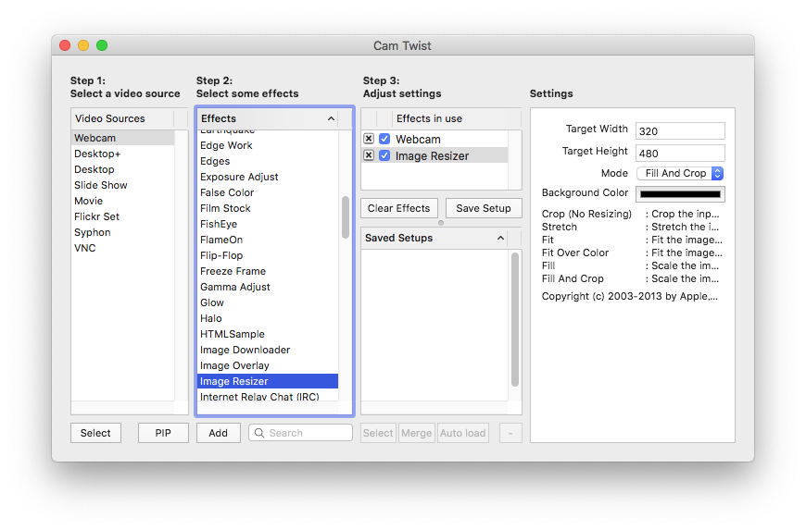The image size is (806, 530).
Task: Select Internet Relay Chat (IRC) effect
Action: click(x=268, y=396)
